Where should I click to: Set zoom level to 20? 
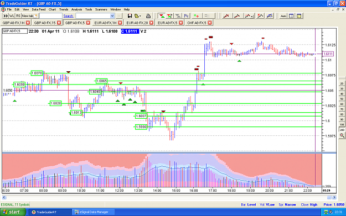(x=342, y=83)
